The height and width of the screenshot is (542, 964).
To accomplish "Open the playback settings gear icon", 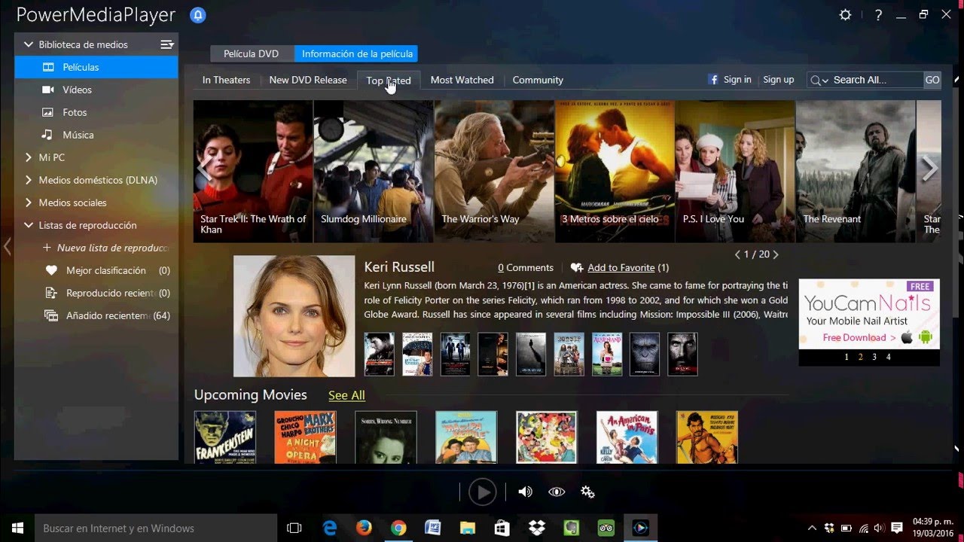I will click(x=587, y=492).
